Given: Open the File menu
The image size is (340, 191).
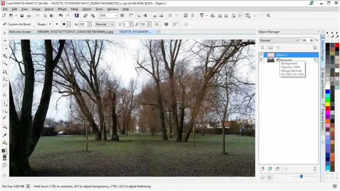Looking at the screenshot, I should click(x=5, y=9).
